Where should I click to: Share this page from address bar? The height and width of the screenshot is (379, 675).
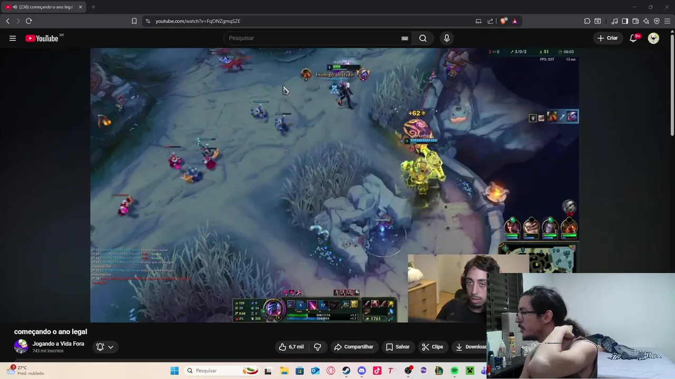[x=490, y=21]
